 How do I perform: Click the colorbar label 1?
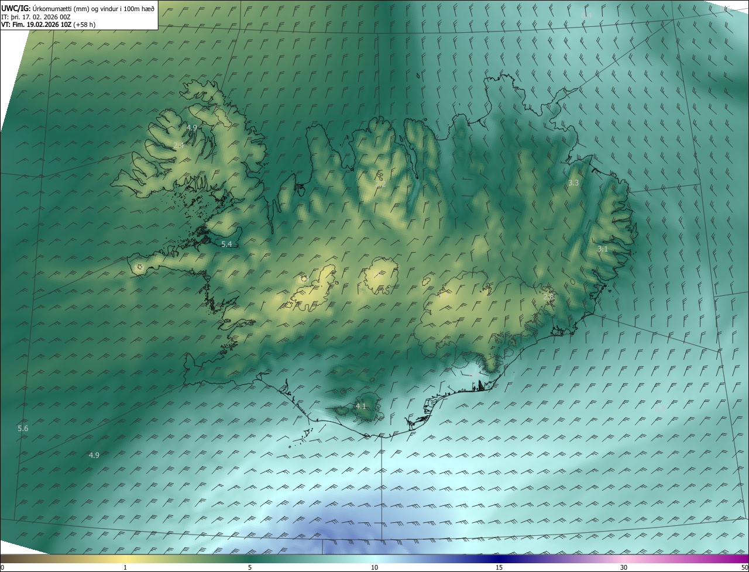tap(125, 567)
